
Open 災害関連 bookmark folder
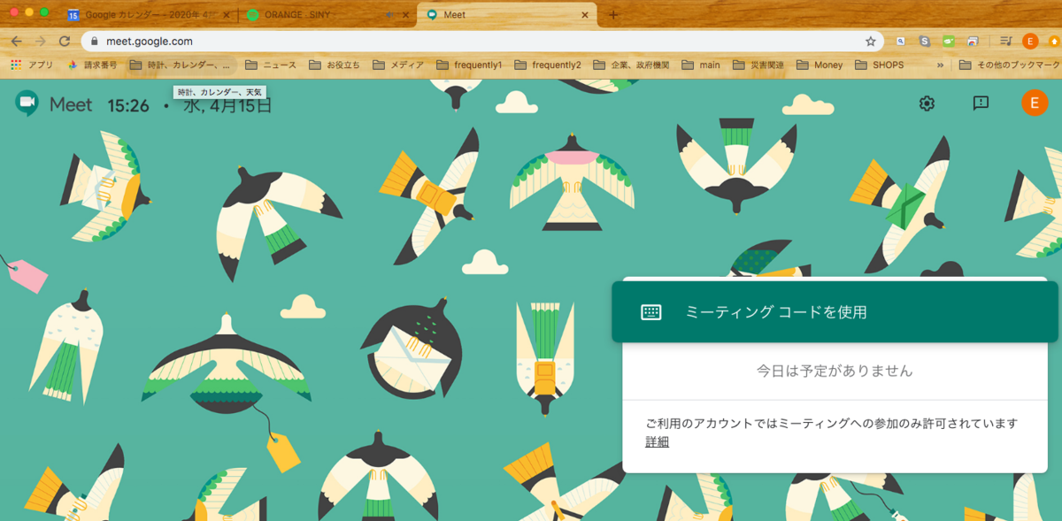tap(758, 65)
